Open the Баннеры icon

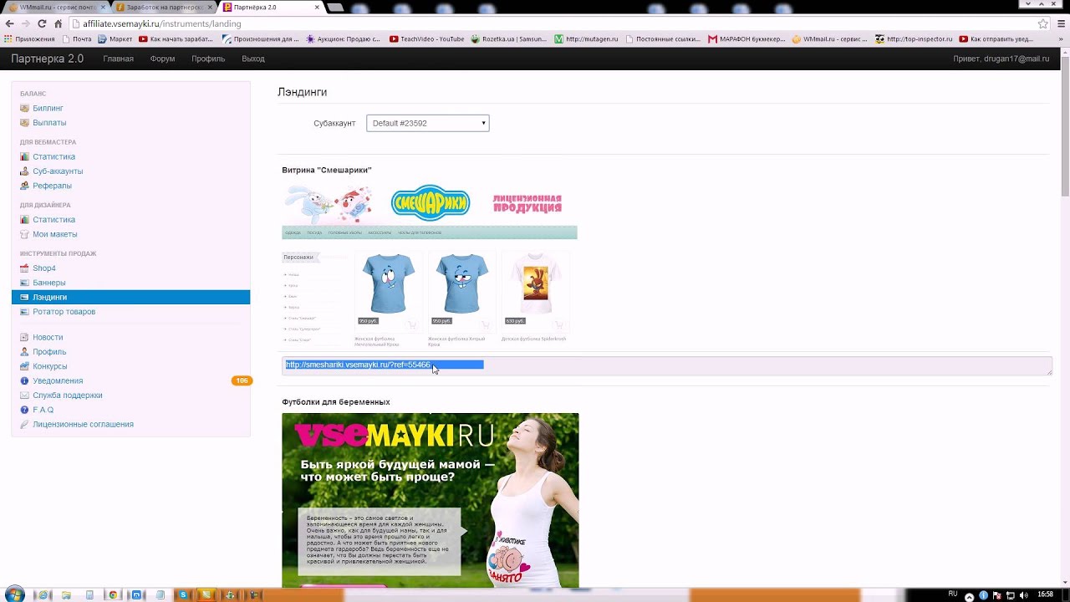coord(24,283)
